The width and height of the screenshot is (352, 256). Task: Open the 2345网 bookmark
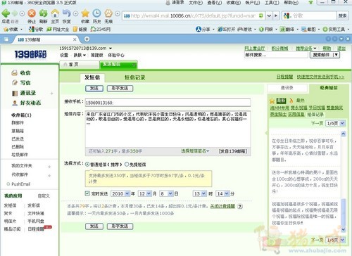pos(101,30)
